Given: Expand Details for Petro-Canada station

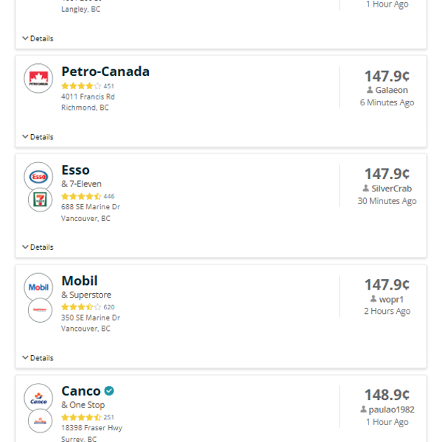Looking at the screenshot, I should coord(38,137).
